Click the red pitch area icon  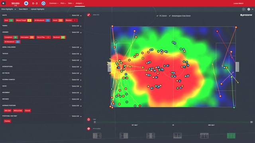coord(88,129)
